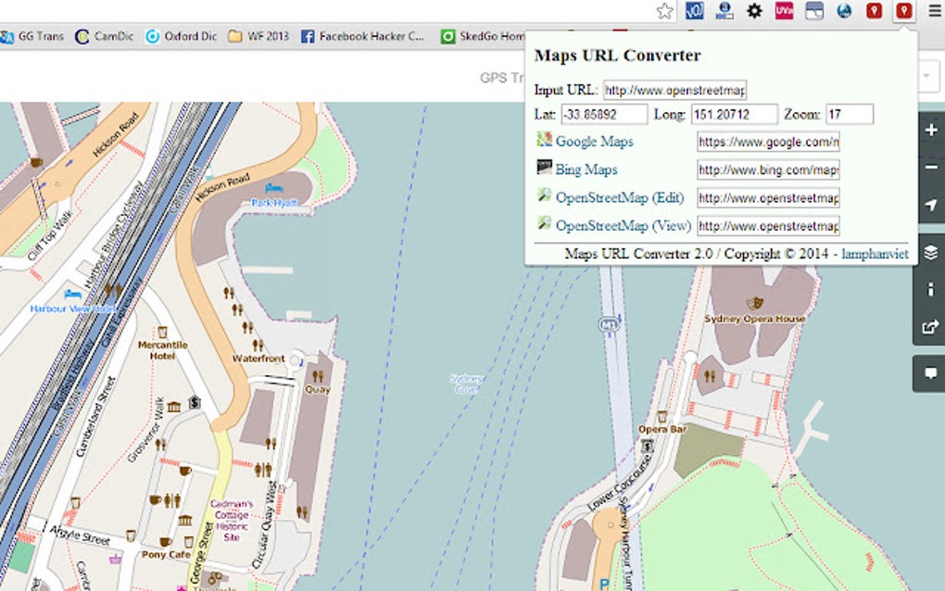
Task: Open the map layers selector icon
Action: (929, 252)
